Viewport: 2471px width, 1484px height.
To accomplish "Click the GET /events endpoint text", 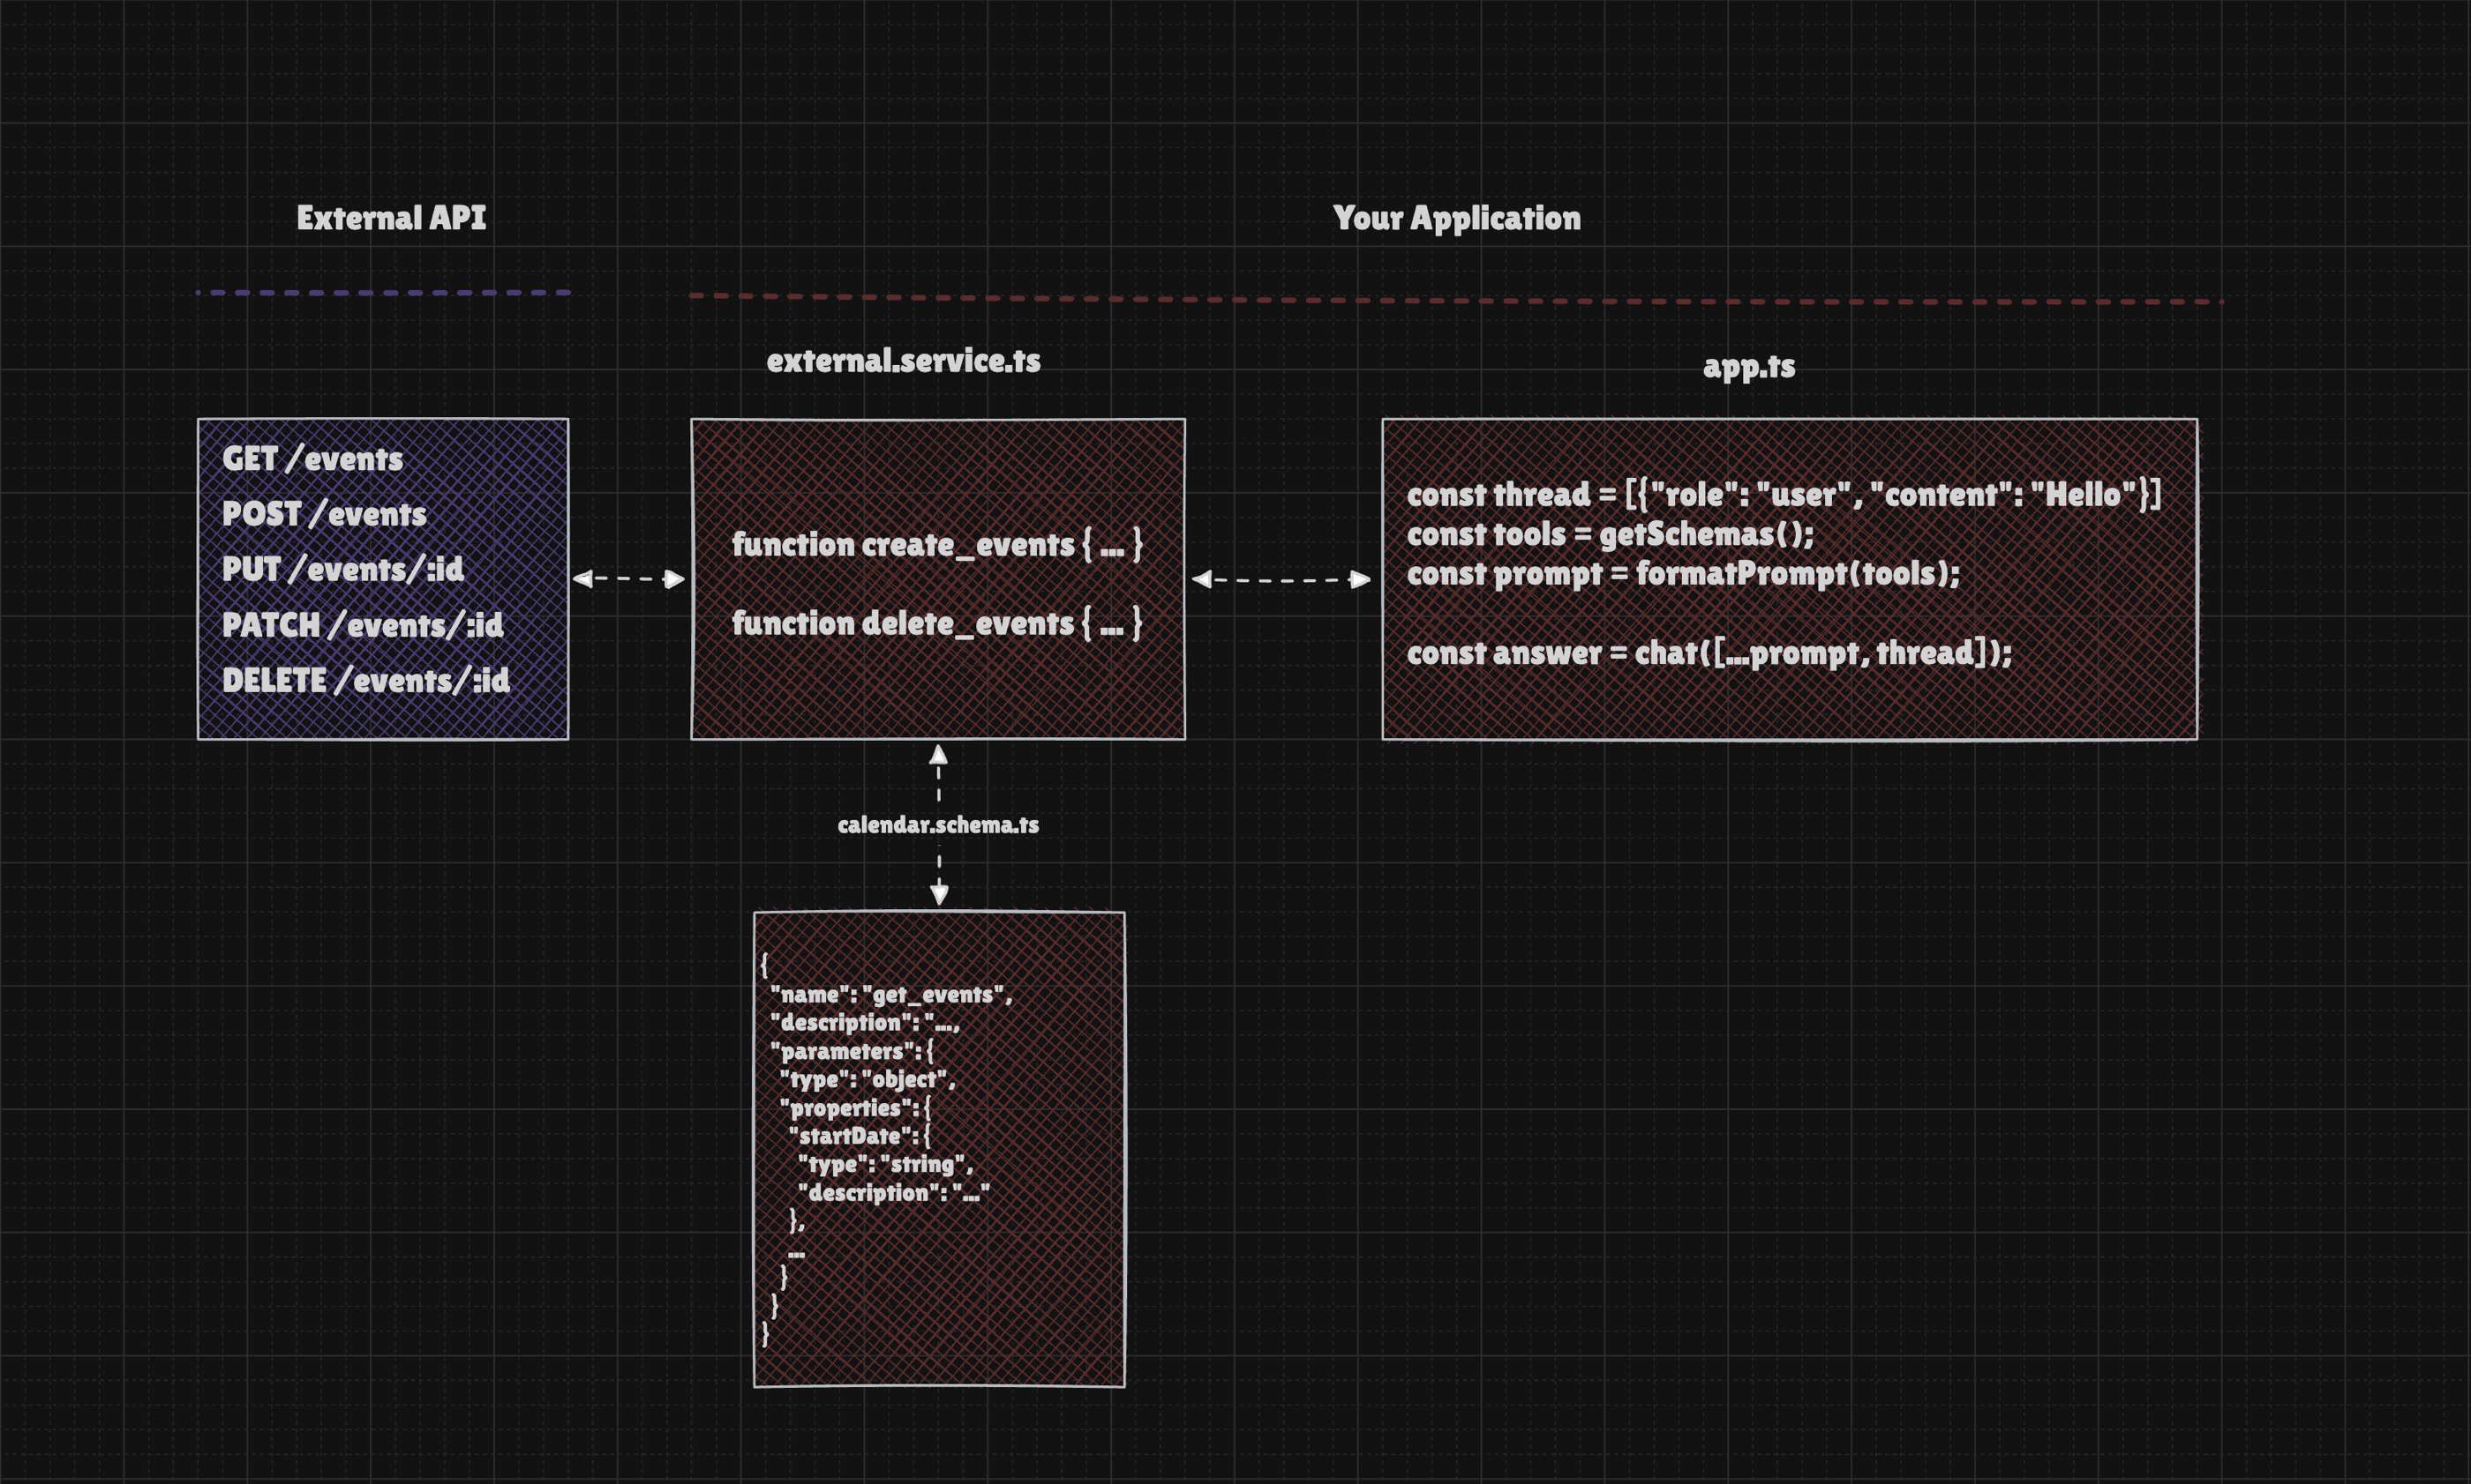I will 312,459.
